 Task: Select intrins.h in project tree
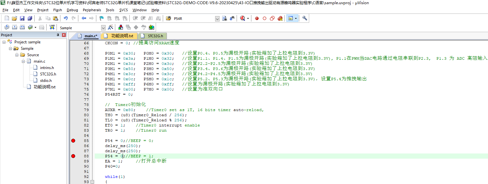click(47, 68)
